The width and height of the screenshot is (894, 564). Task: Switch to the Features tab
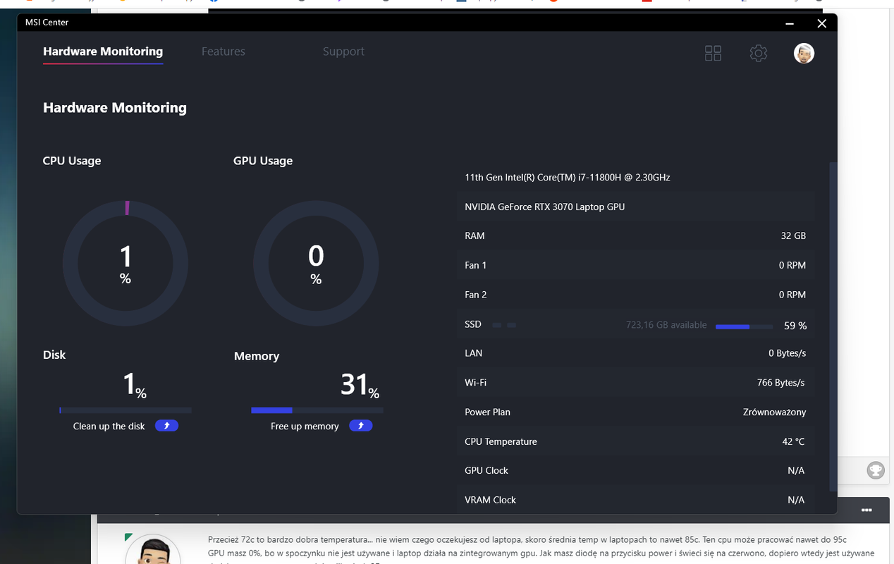pos(223,51)
